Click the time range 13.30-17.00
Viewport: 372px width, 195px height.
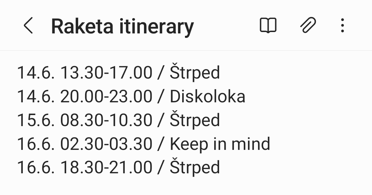point(106,73)
